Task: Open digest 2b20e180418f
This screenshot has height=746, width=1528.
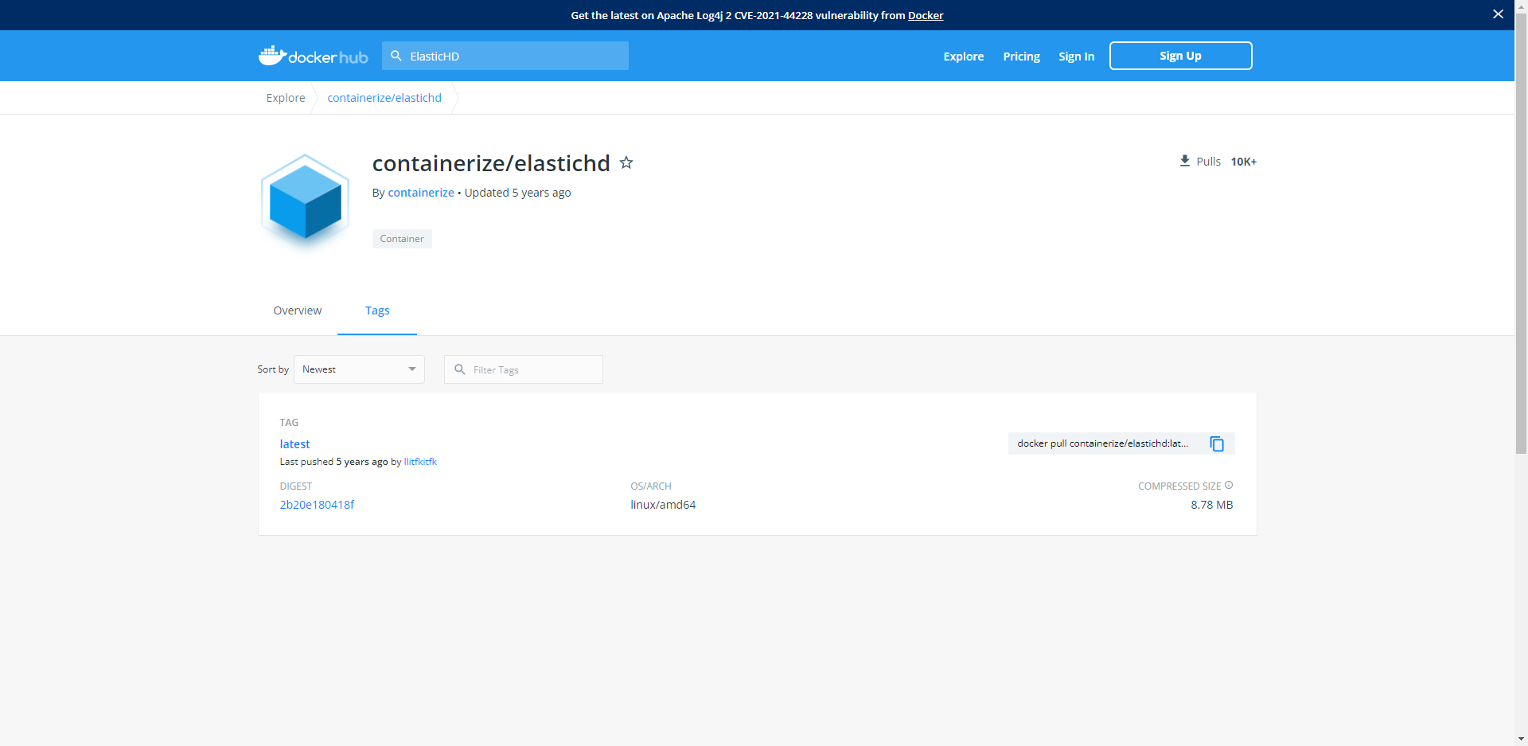Action: (x=317, y=505)
